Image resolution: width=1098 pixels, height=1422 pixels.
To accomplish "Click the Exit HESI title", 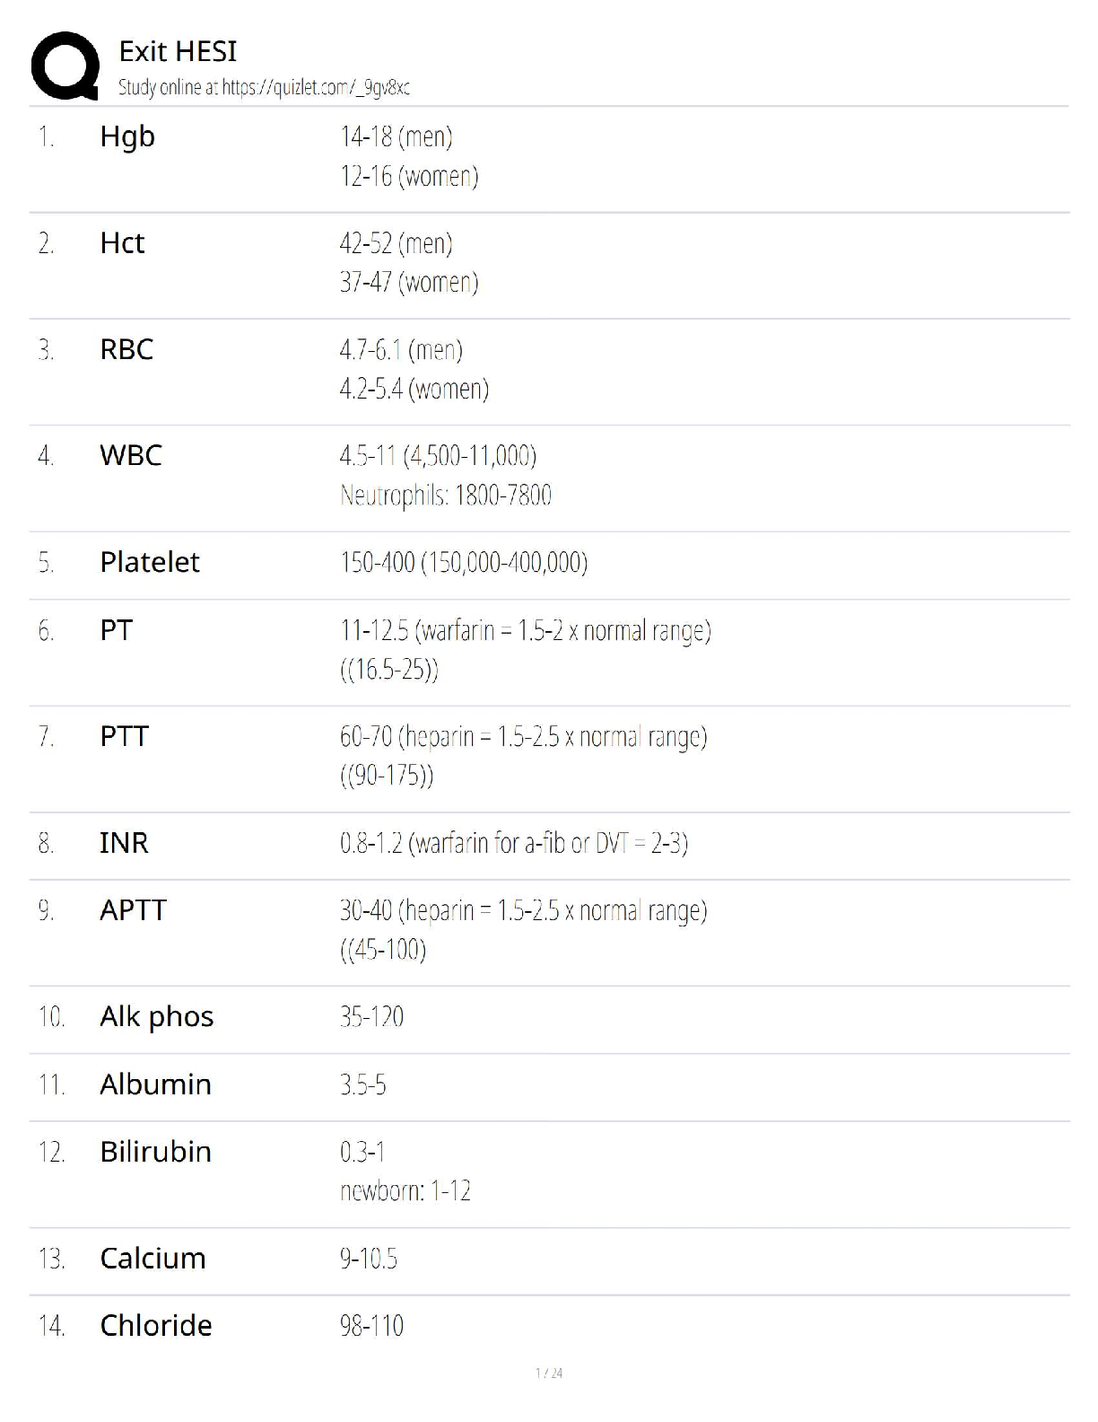I will (178, 52).
